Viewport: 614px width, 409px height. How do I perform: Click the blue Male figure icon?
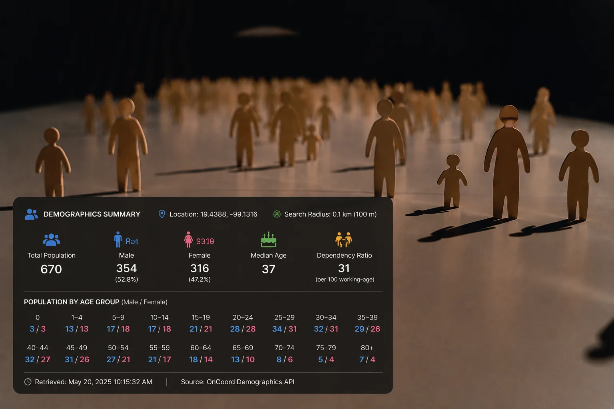118,239
